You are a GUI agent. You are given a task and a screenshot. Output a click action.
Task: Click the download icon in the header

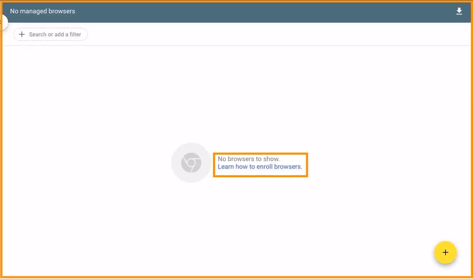459,11
